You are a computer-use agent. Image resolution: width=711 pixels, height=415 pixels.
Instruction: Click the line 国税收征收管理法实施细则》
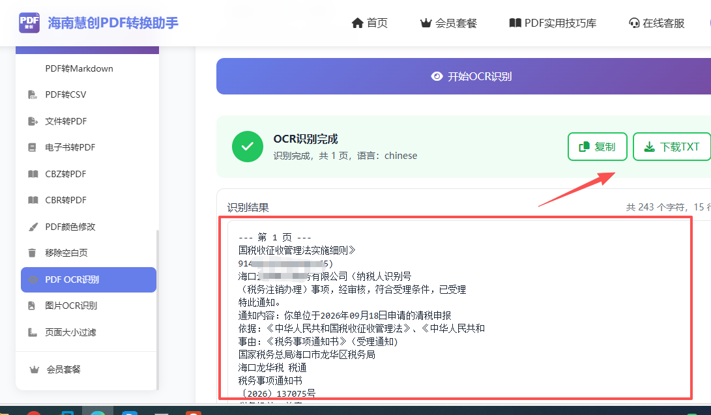297,250
